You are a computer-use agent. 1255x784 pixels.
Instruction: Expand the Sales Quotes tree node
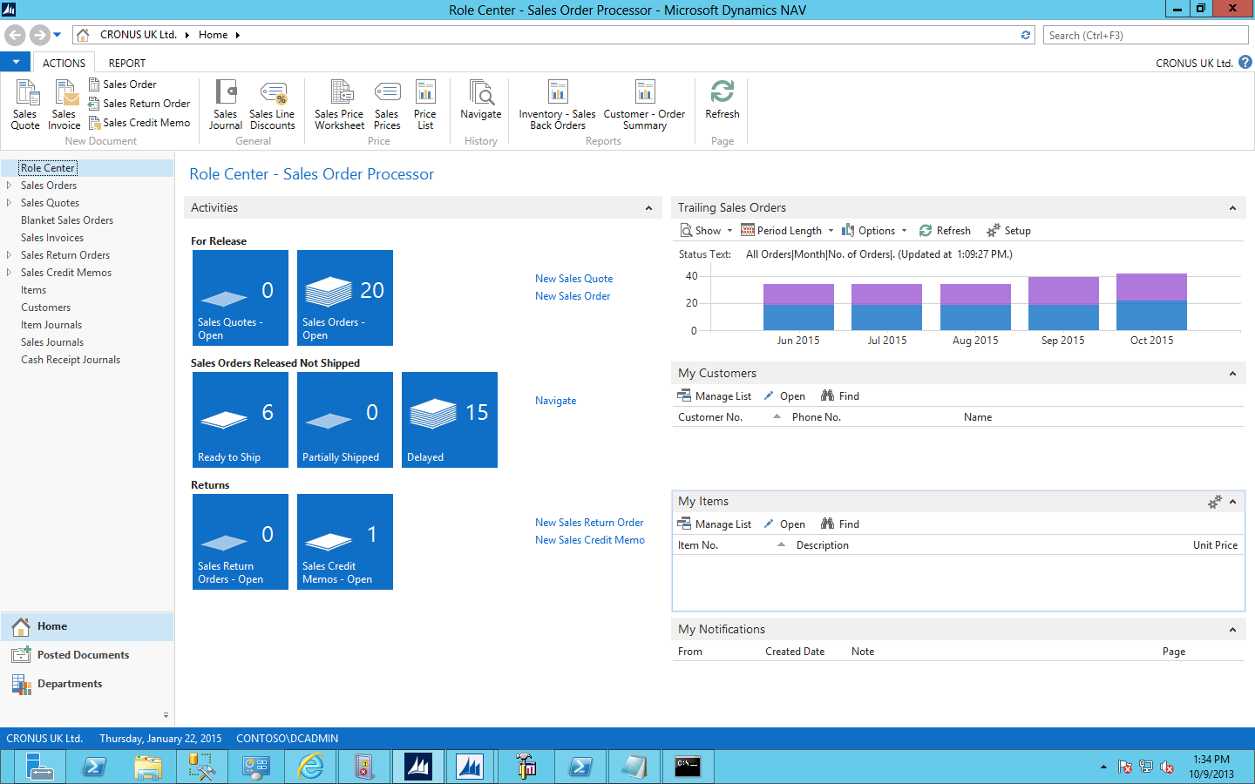(x=9, y=203)
